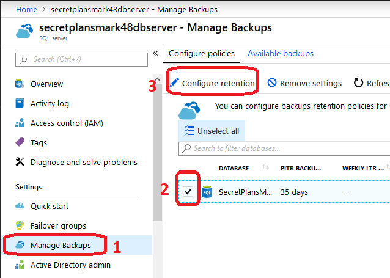Collapse the sidebar with double chevron
Screen dimensions: 390x278
click(x=155, y=53)
